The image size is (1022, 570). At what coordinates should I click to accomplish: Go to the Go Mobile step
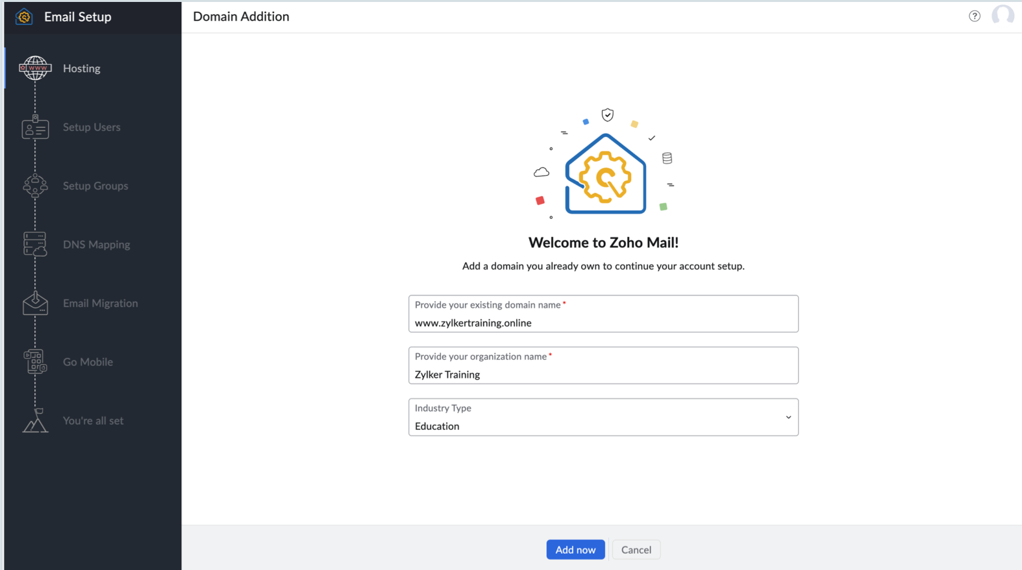[88, 362]
